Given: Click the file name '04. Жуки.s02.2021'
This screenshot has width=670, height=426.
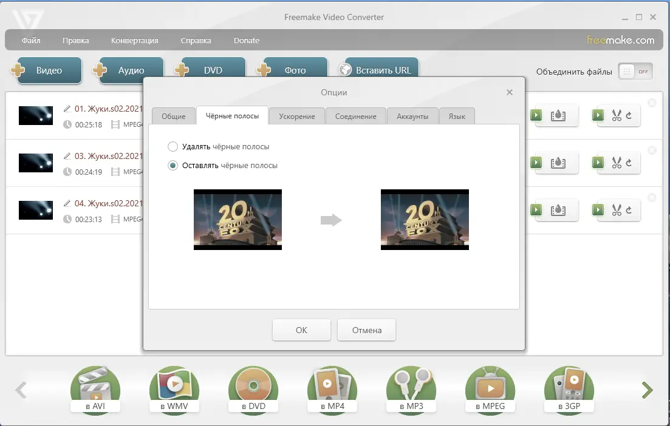Looking at the screenshot, I should (x=109, y=204).
